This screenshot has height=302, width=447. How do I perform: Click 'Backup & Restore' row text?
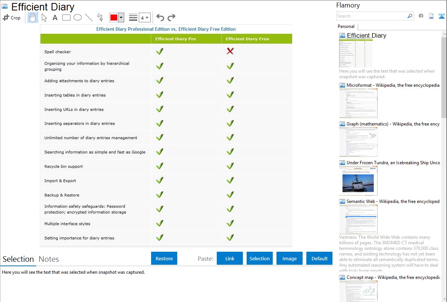click(62, 195)
